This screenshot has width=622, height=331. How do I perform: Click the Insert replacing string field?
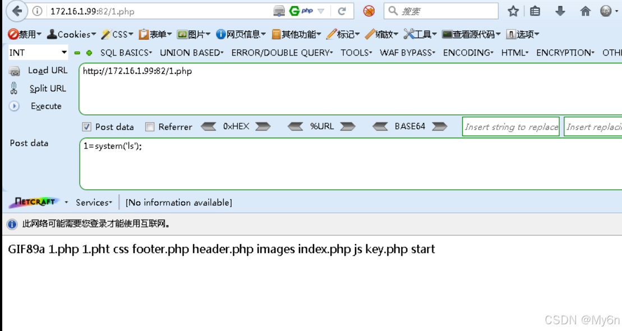593,127
